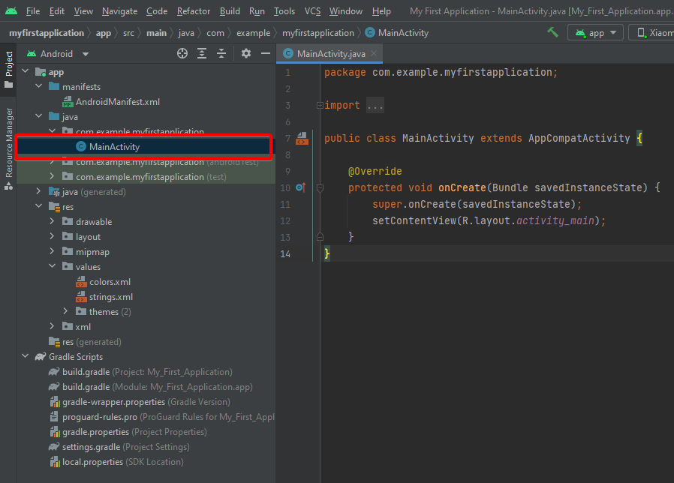This screenshot has width=674, height=483.
Task: Click the Make Project hammer icon
Action: [552, 32]
